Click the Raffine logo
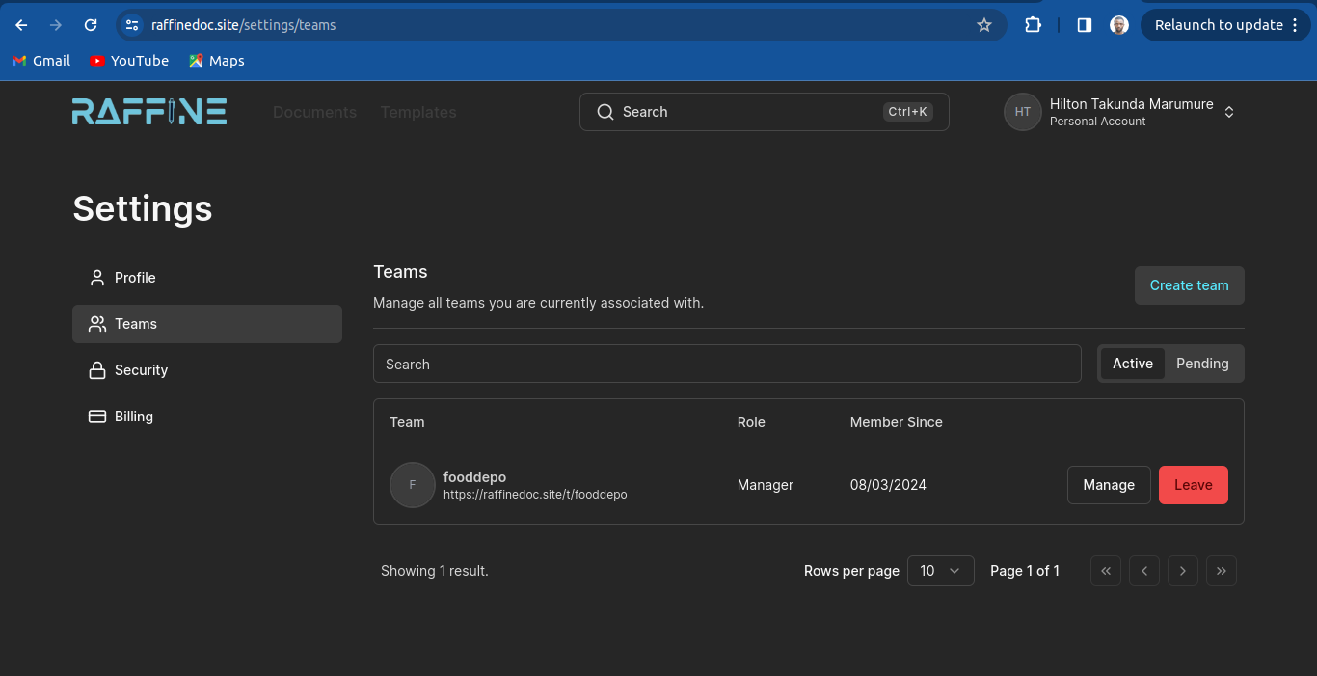This screenshot has width=1317, height=676. pos(149,112)
